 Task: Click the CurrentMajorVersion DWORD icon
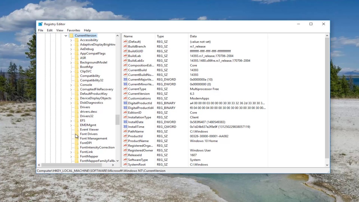pyautogui.click(x=125, y=79)
